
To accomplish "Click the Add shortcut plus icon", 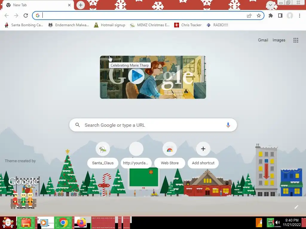I will pos(203,149).
